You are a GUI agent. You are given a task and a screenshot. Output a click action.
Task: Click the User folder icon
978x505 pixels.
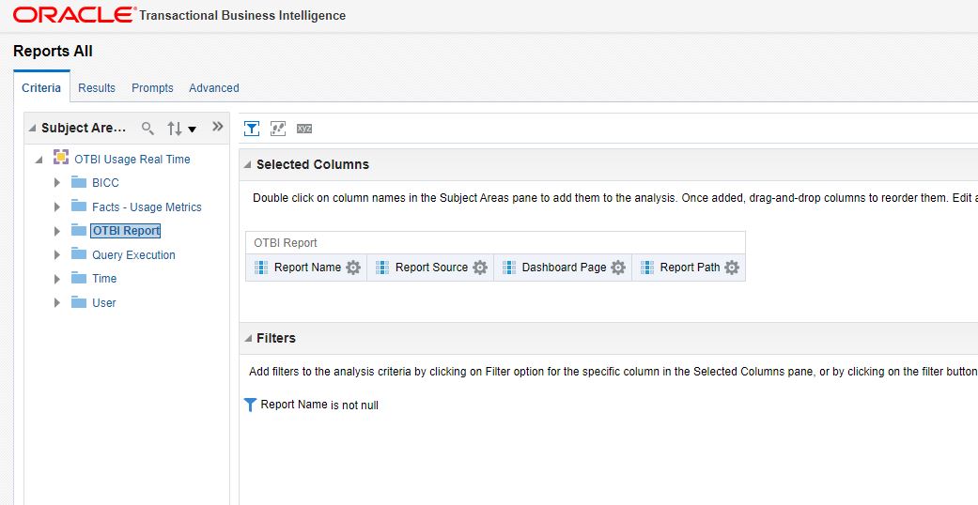coord(79,301)
